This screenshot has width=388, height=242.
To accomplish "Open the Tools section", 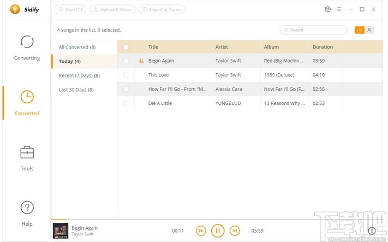I will pos(27,158).
